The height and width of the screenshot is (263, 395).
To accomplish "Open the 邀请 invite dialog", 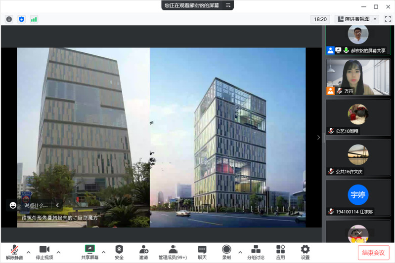I will tap(143, 252).
